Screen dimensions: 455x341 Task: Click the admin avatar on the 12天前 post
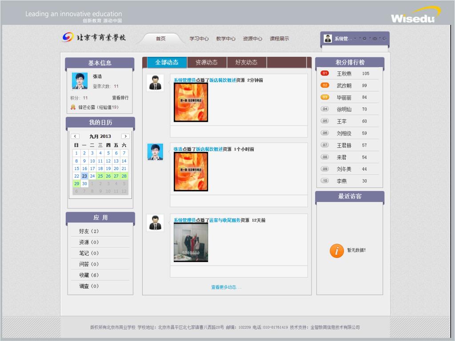[x=155, y=223]
